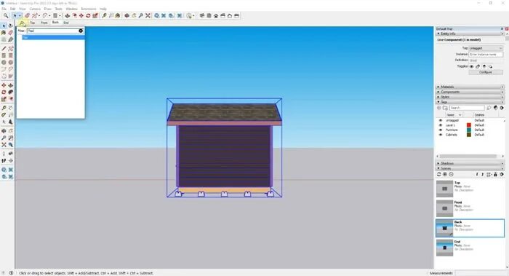
Task: Open the Tag dropdown in Entity Info
Action: 486,48
